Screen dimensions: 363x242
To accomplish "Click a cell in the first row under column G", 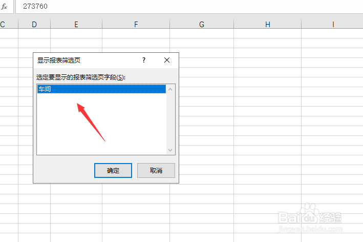I will [202, 33].
